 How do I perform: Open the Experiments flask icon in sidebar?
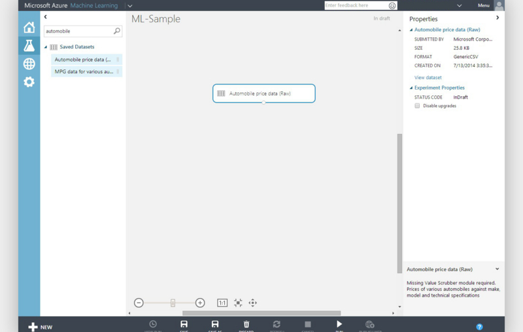click(29, 45)
